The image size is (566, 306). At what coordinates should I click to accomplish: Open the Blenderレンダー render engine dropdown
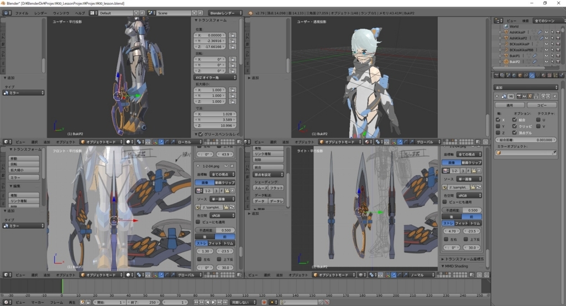click(226, 13)
